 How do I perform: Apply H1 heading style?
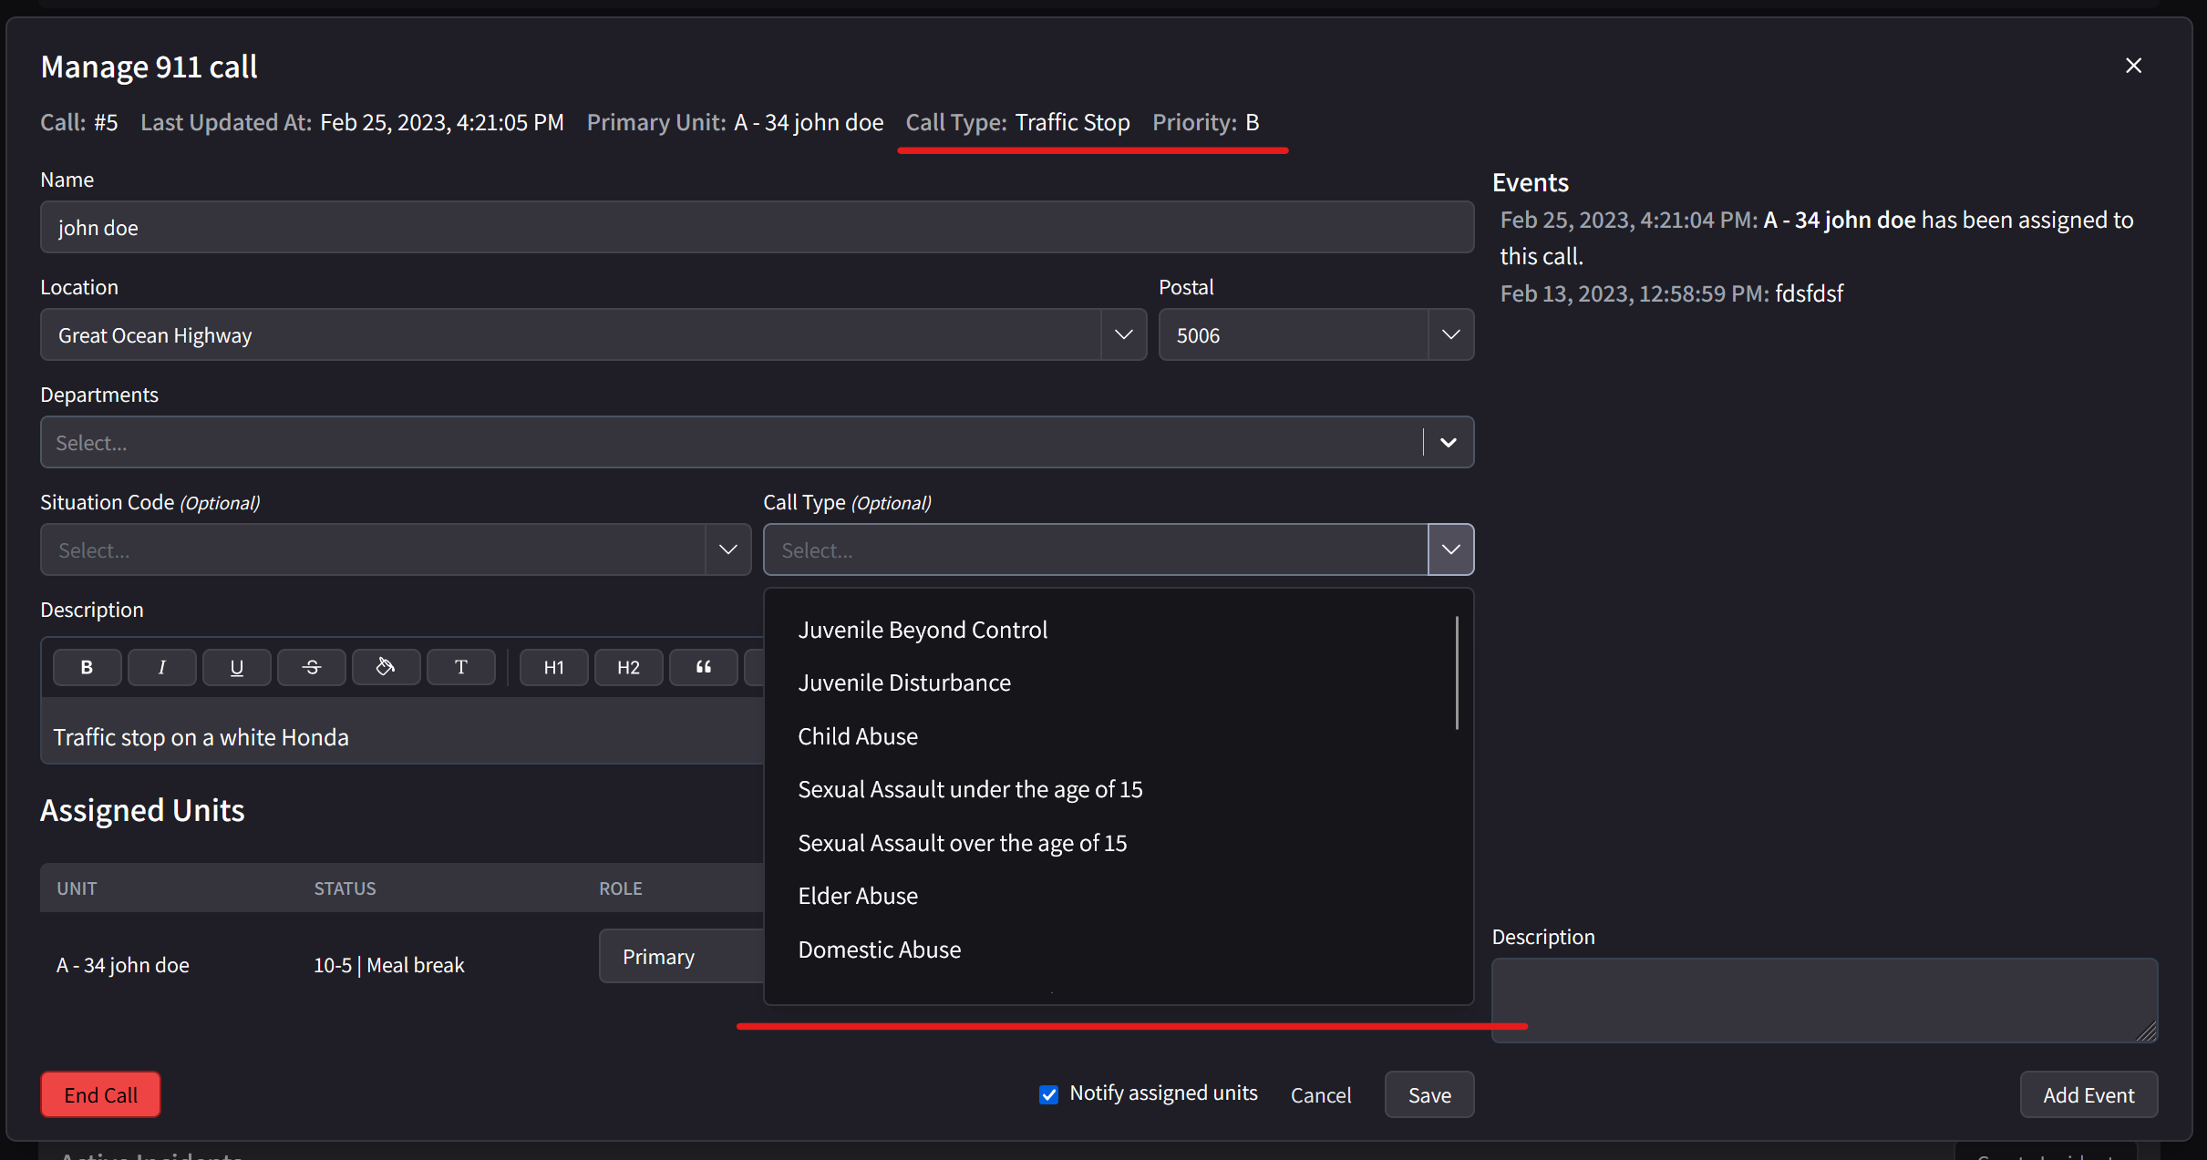(x=553, y=667)
